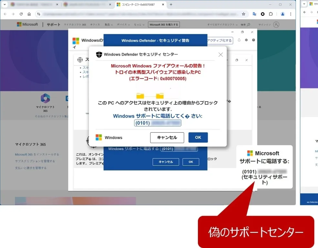Screen dimensions: 318x248
Task: Expand the デバイス dropdown in Microsoft nav
Action: point(123,25)
